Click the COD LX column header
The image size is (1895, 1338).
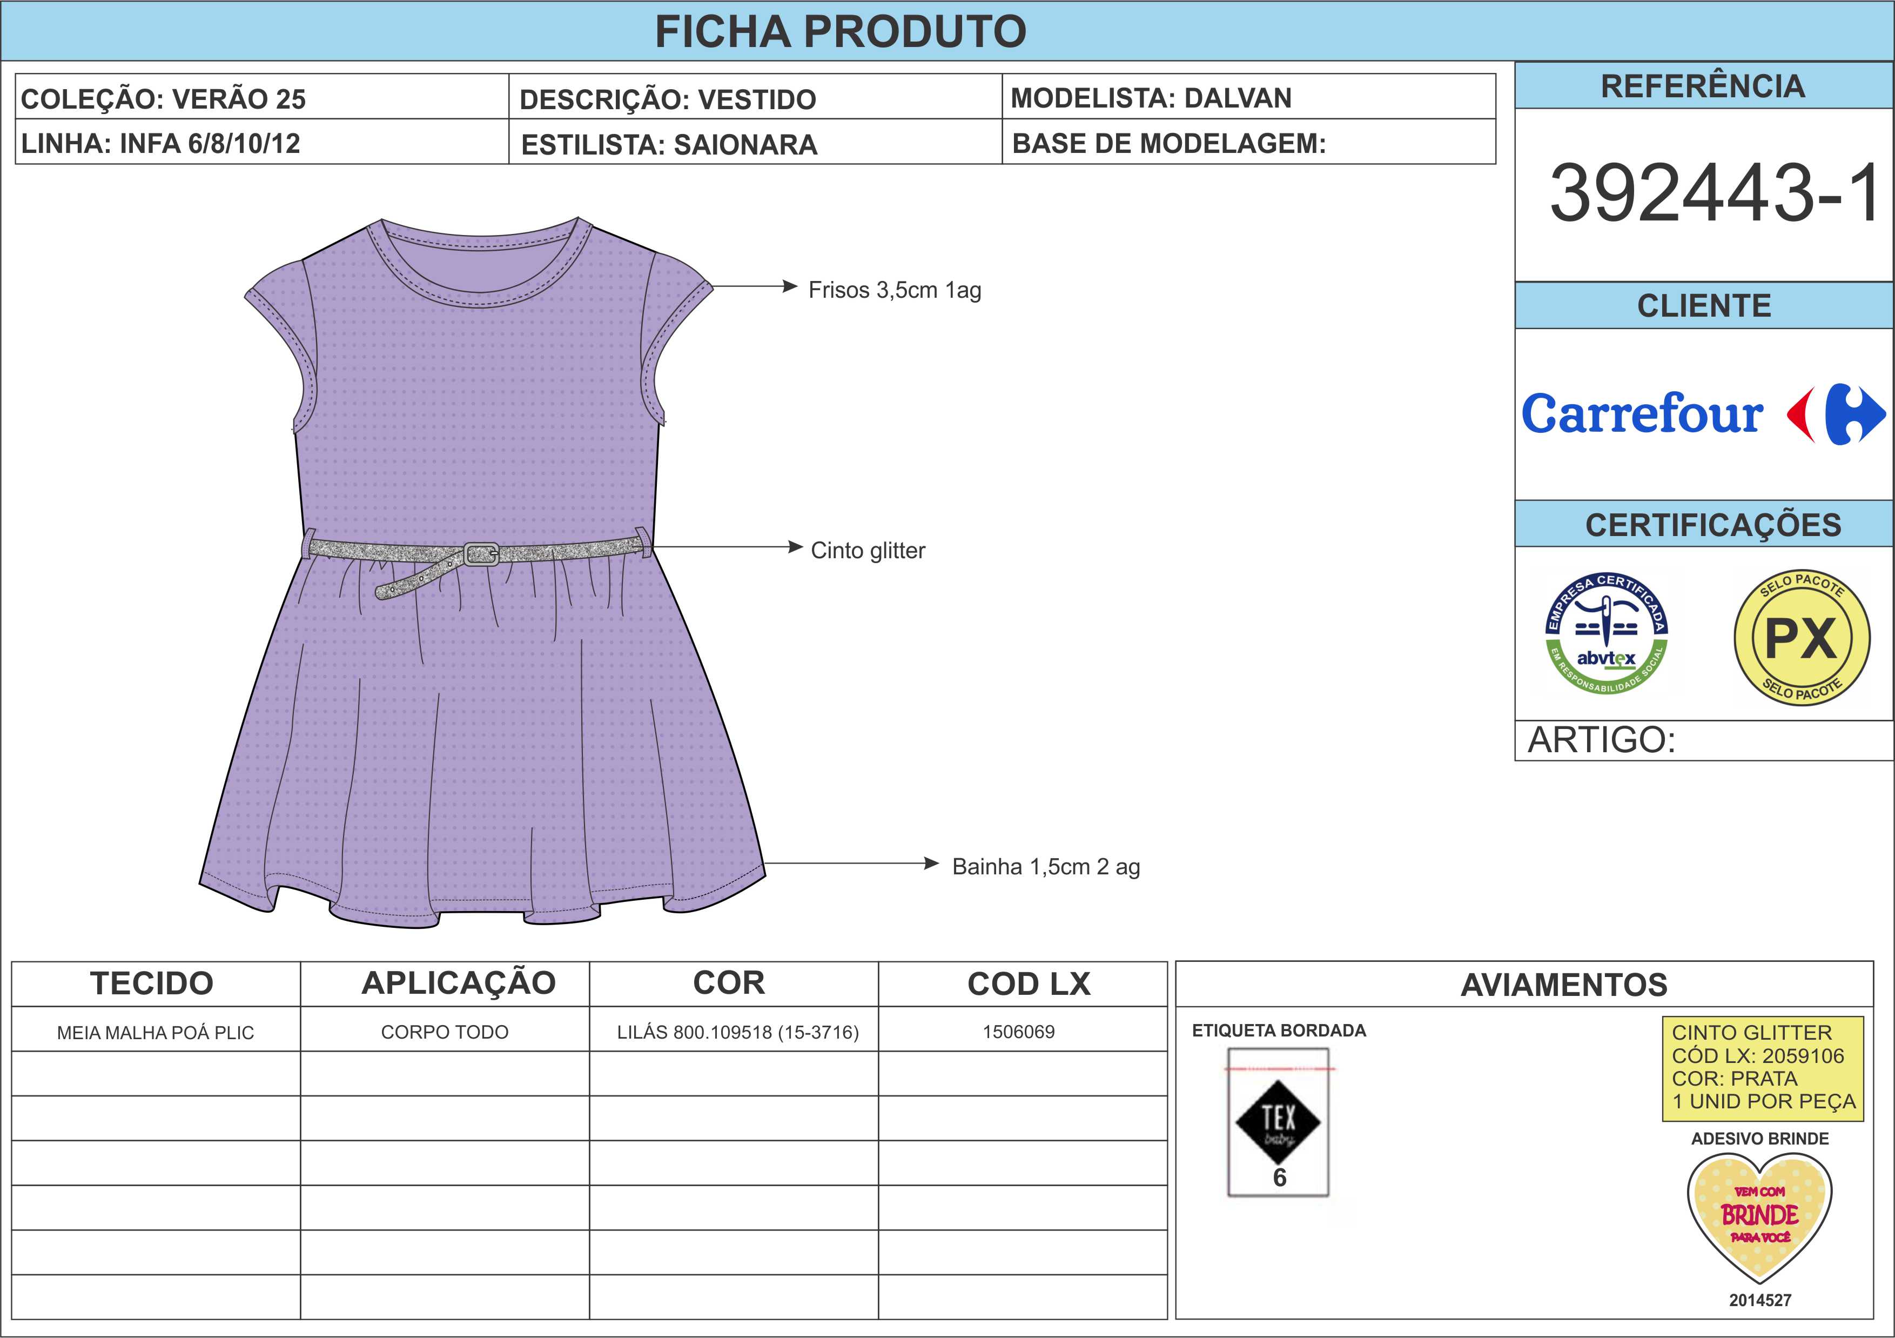point(1029,983)
